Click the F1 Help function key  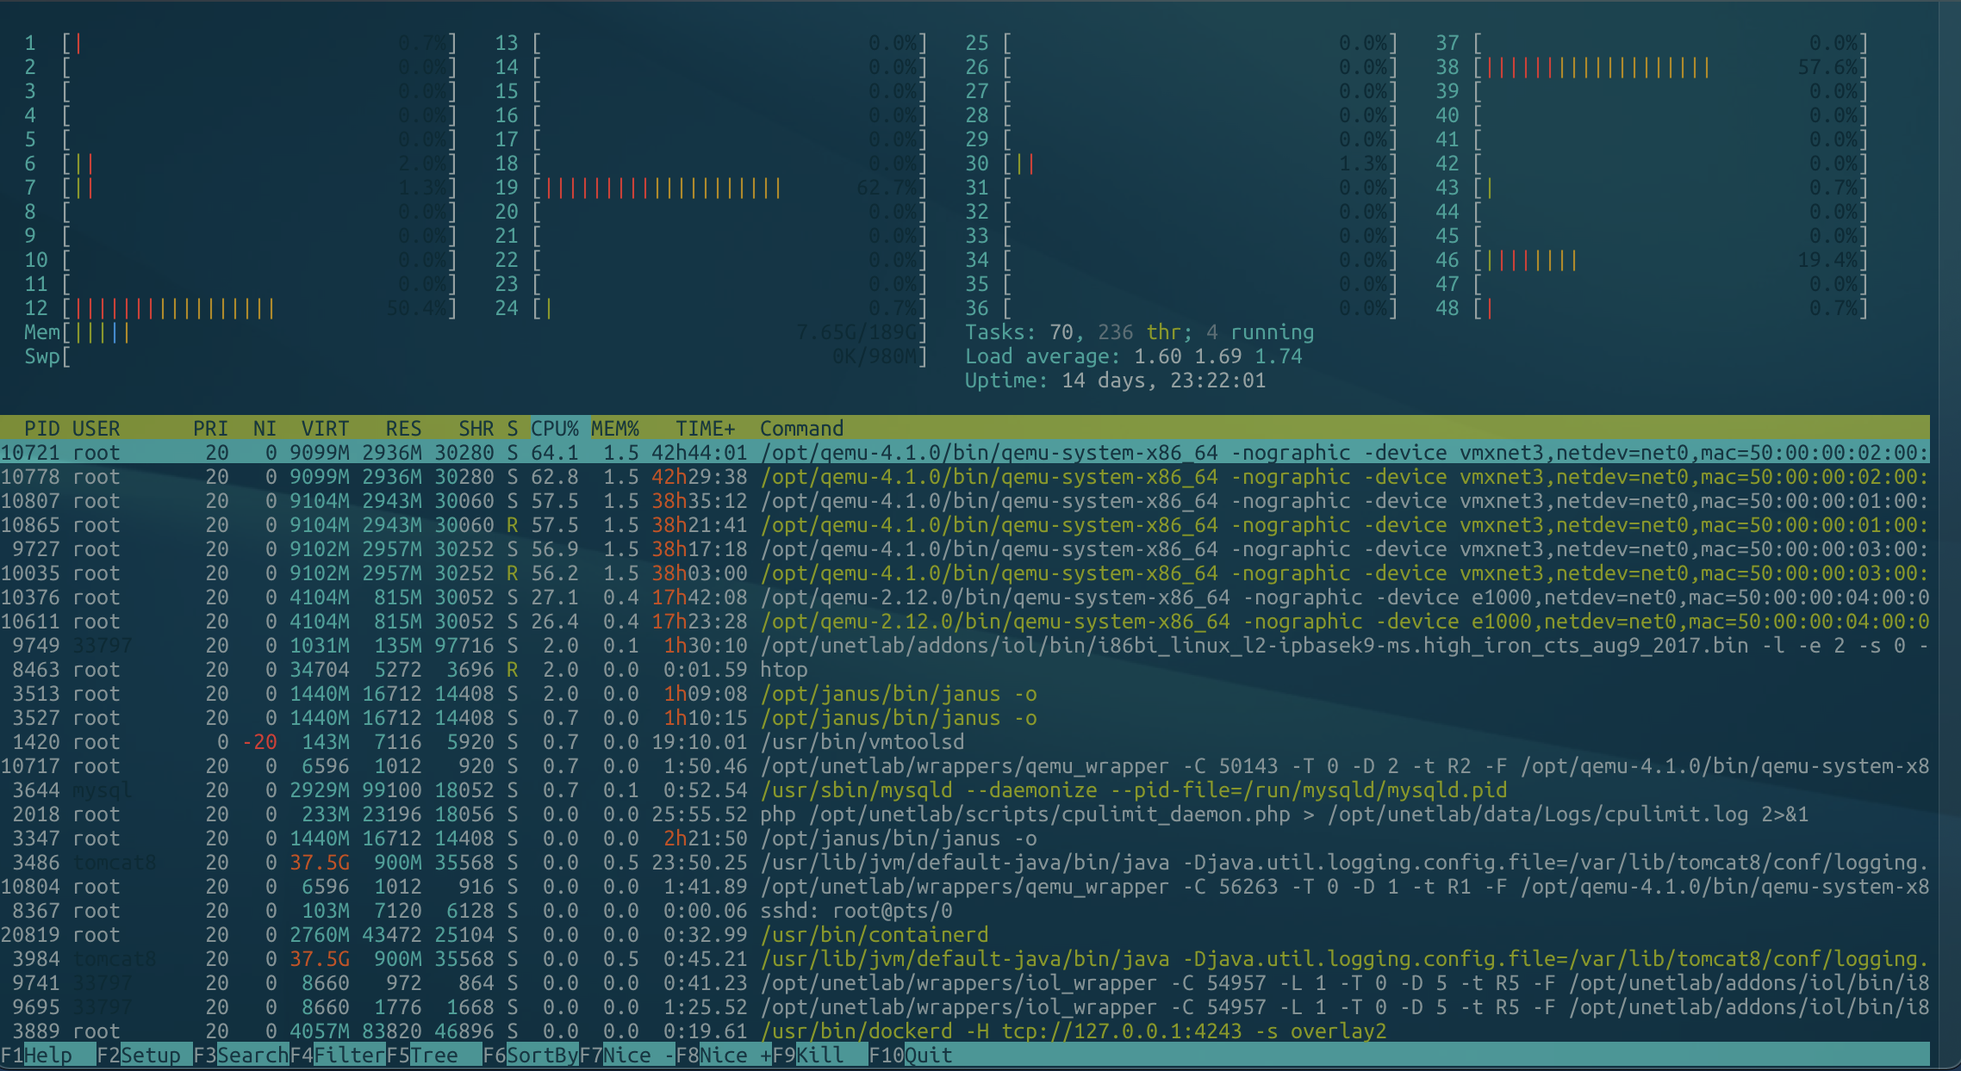coord(47,1056)
